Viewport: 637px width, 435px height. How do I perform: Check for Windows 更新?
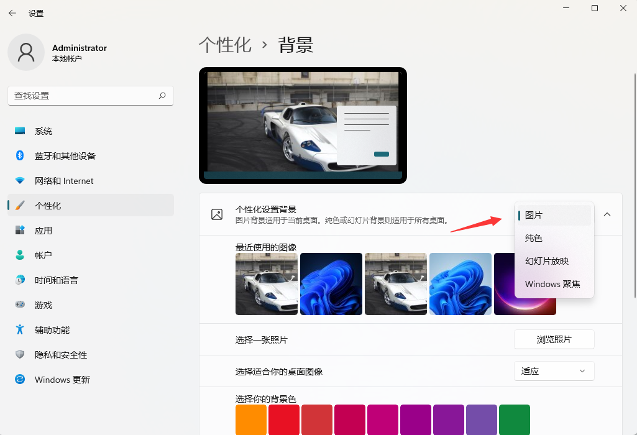point(60,379)
